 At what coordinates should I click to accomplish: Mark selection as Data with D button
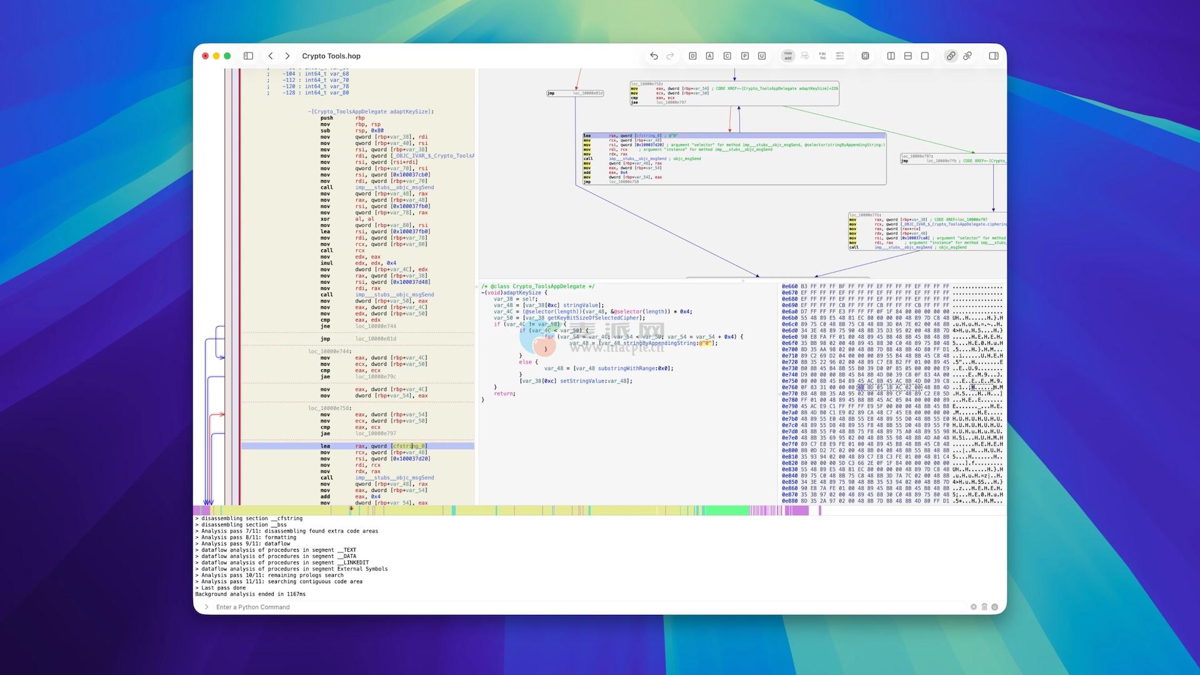pyautogui.click(x=692, y=56)
